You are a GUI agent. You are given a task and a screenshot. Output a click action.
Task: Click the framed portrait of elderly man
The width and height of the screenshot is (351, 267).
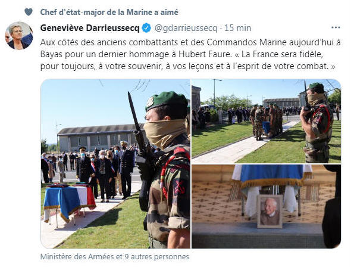269,212
